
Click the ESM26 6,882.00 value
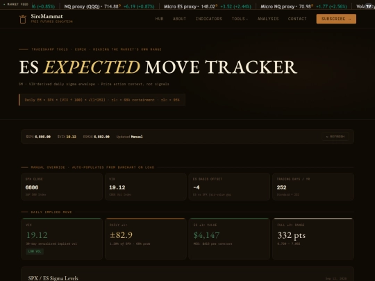(96, 137)
